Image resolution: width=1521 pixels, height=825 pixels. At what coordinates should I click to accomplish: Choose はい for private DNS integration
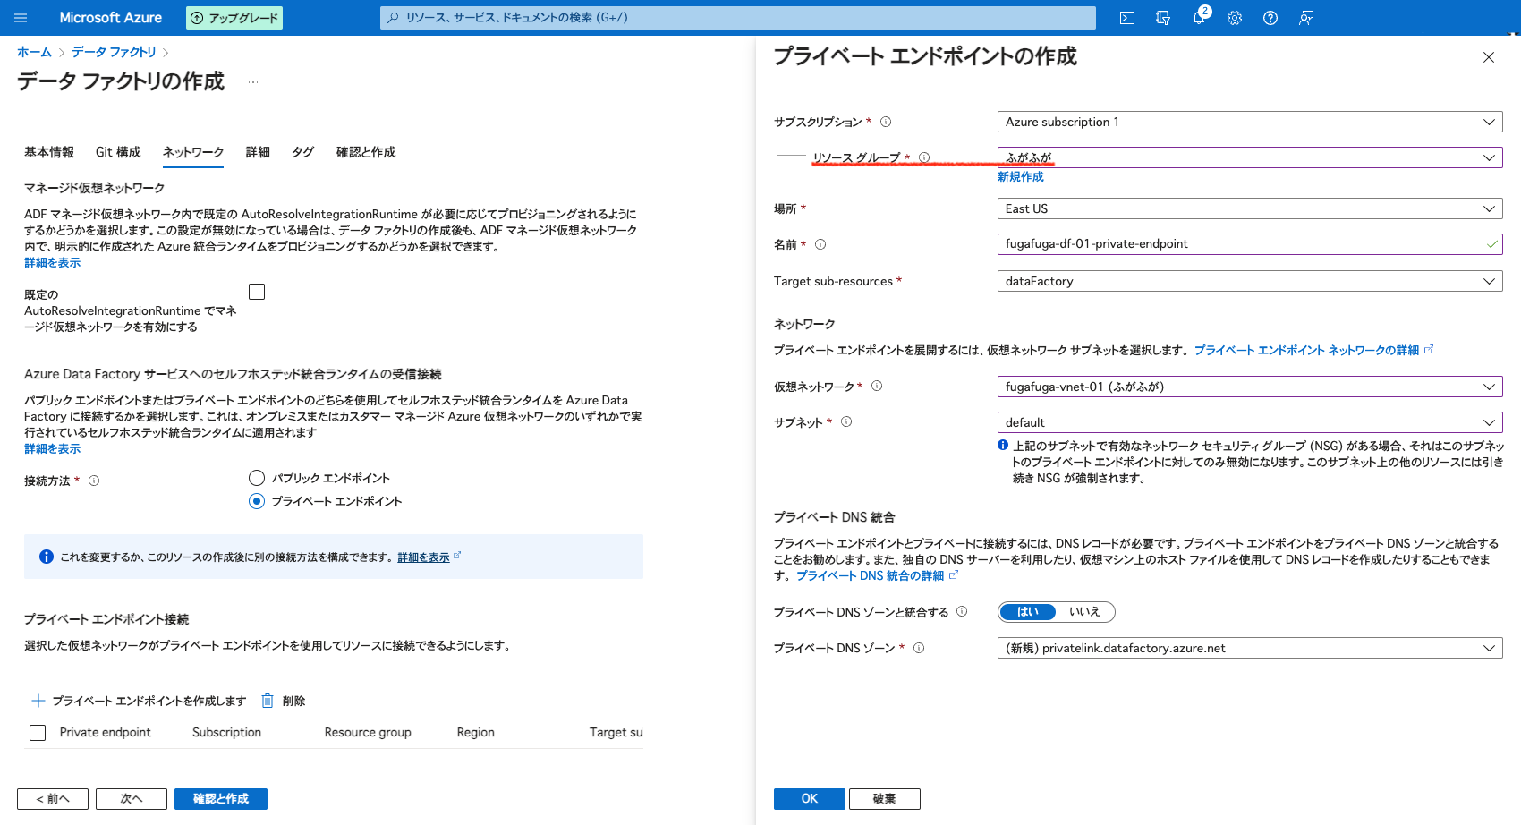coord(1027,612)
